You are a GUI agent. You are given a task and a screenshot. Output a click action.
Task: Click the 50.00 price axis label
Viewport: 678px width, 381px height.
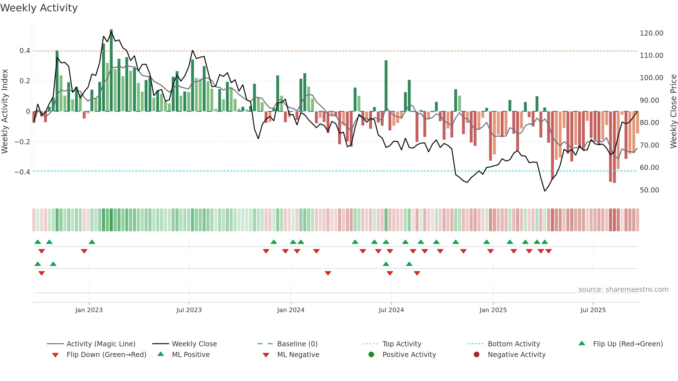pos(649,190)
